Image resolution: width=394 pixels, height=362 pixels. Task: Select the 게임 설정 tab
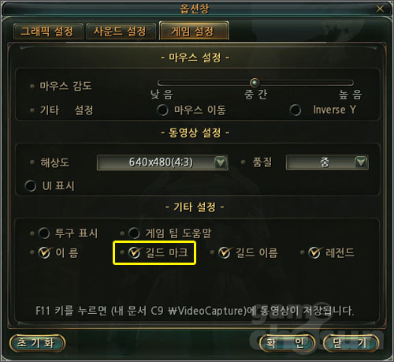pos(194,31)
